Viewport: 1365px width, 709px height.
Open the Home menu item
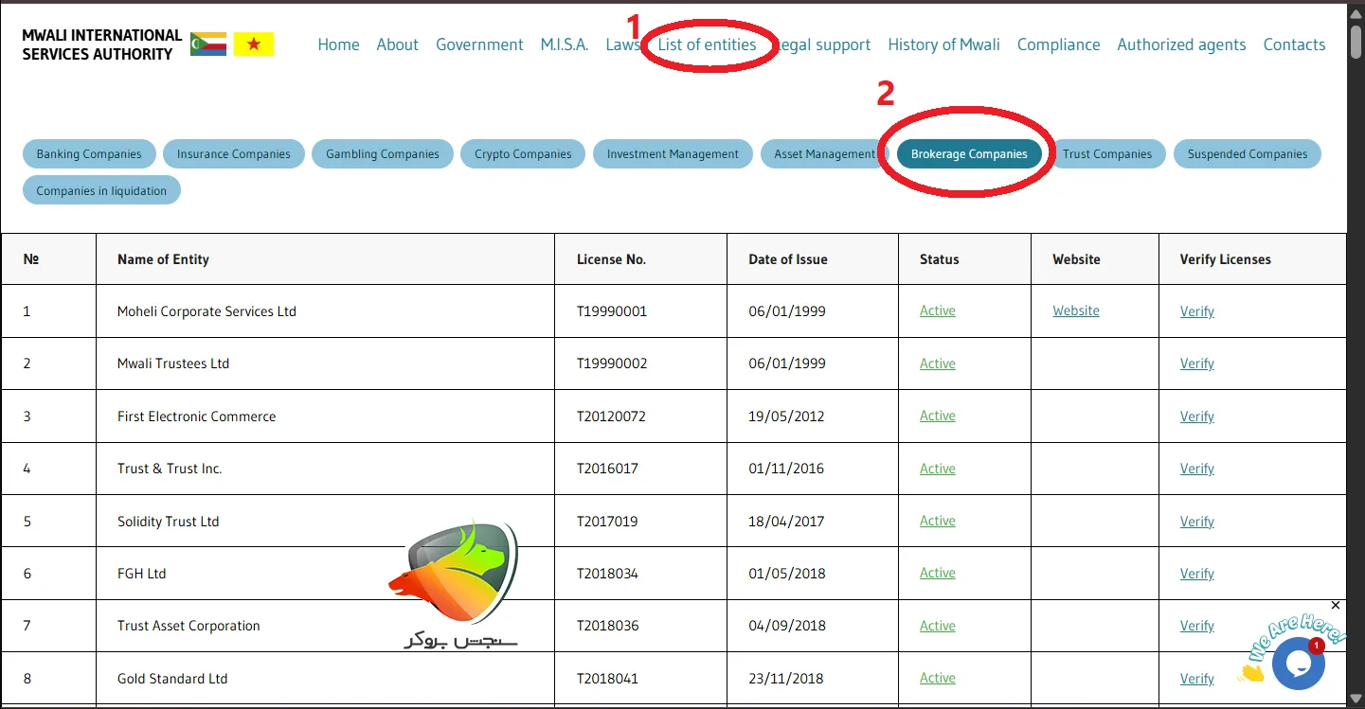click(338, 44)
